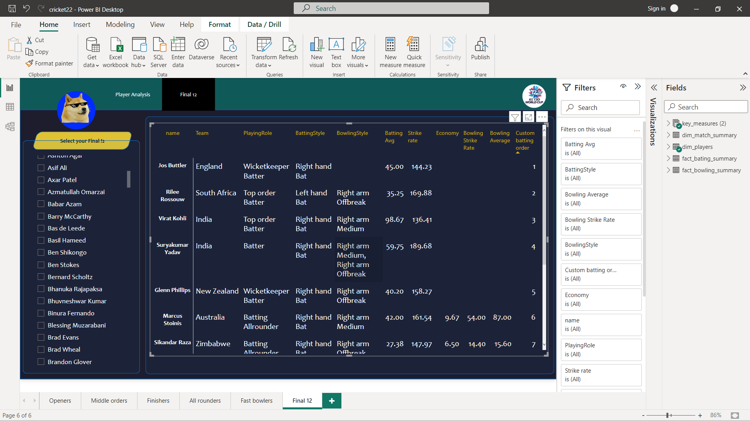Check the Babar Azam checkbox
The height and width of the screenshot is (421, 750).
click(x=41, y=204)
